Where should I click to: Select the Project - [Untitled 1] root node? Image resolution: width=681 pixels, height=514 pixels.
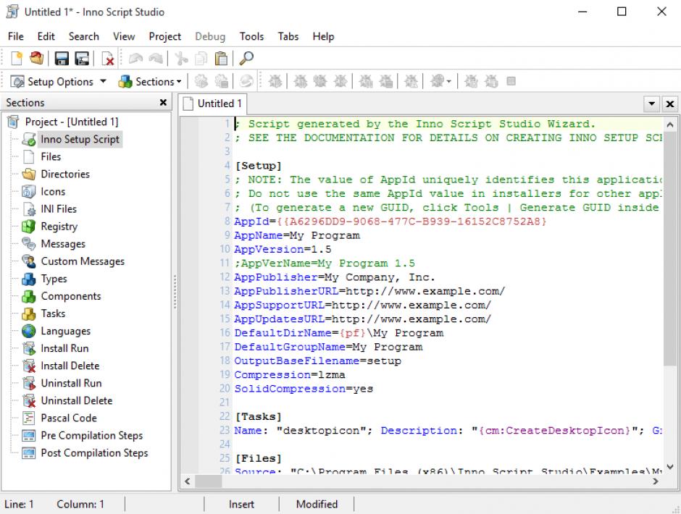point(71,122)
